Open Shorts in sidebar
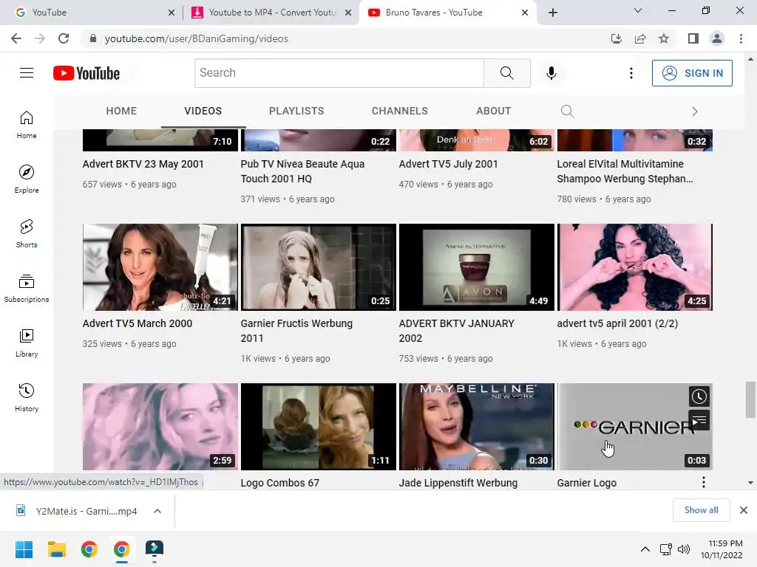 coord(27,233)
